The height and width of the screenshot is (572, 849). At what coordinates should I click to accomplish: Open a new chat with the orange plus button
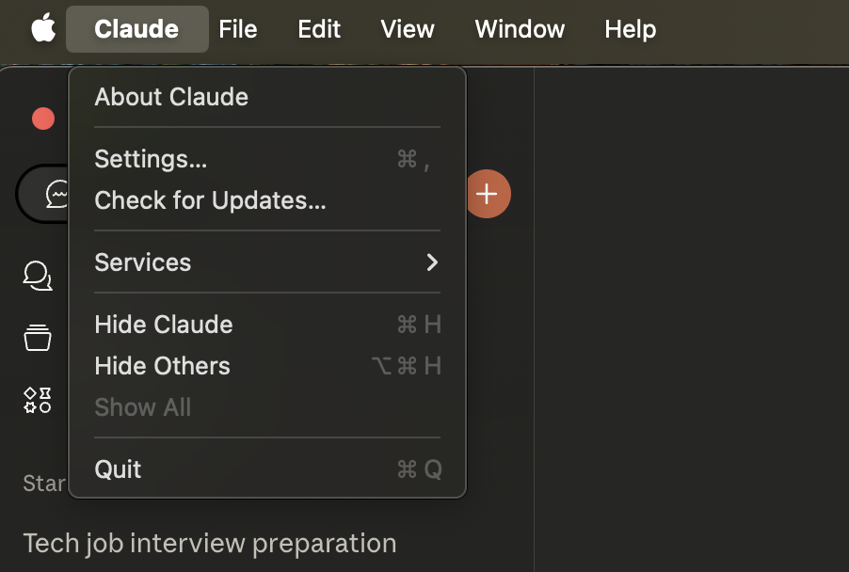point(488,194)
